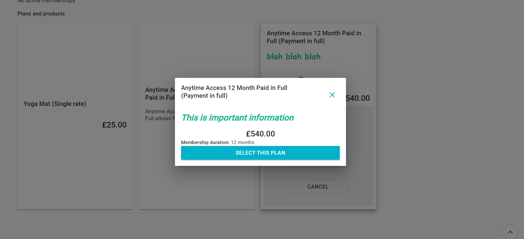Click "This is important information" text
Viewport: 524px width, 239px height.
point(238,118)
